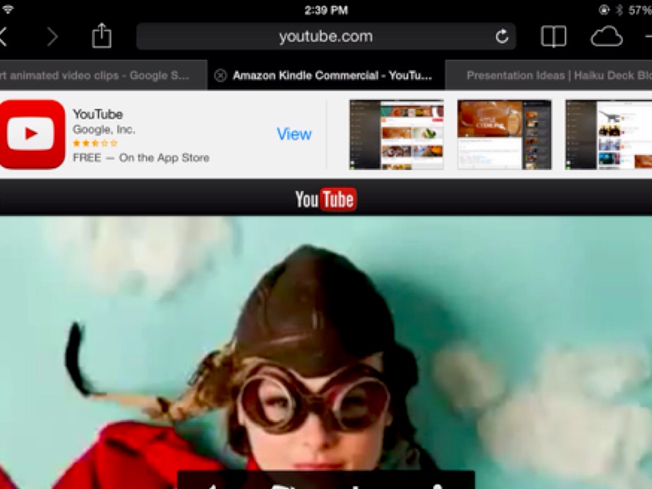Reload the youtube.com page
This screenshot has height=489, width=652.
[502, 37]
